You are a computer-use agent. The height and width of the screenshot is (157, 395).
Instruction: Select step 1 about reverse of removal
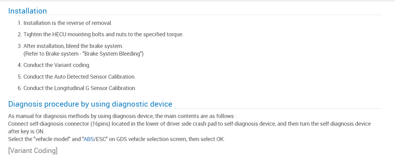click(x=68, y=23)
